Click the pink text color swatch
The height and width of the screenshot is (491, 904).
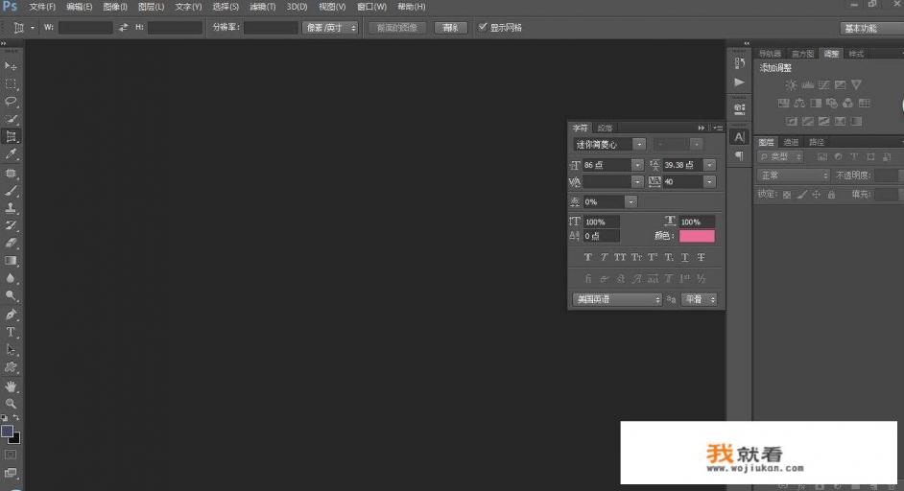pyautogui.click(x=697, y=236)
